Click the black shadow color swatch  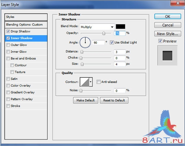coord(121,26)
